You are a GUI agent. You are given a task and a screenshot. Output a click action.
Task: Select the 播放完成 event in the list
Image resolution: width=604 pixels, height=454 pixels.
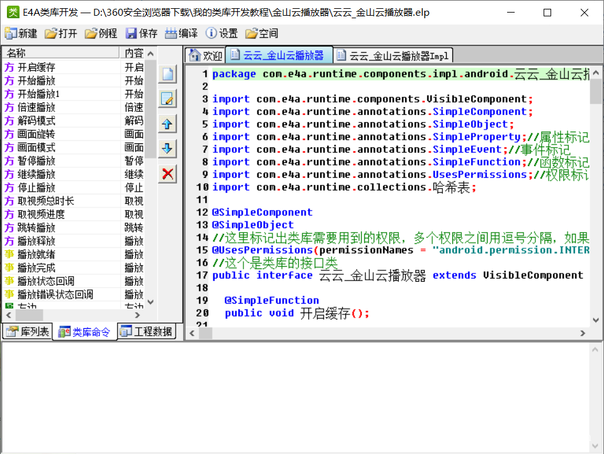(x=36, y=268)
